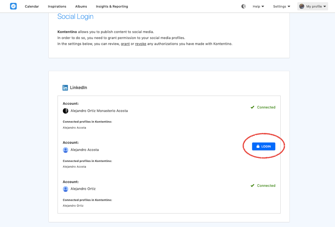Image resolution: width=335 pixels, height=227 pixels.
Task: Click the bold 'Kontentino' word in description
Action: (67, 32)
